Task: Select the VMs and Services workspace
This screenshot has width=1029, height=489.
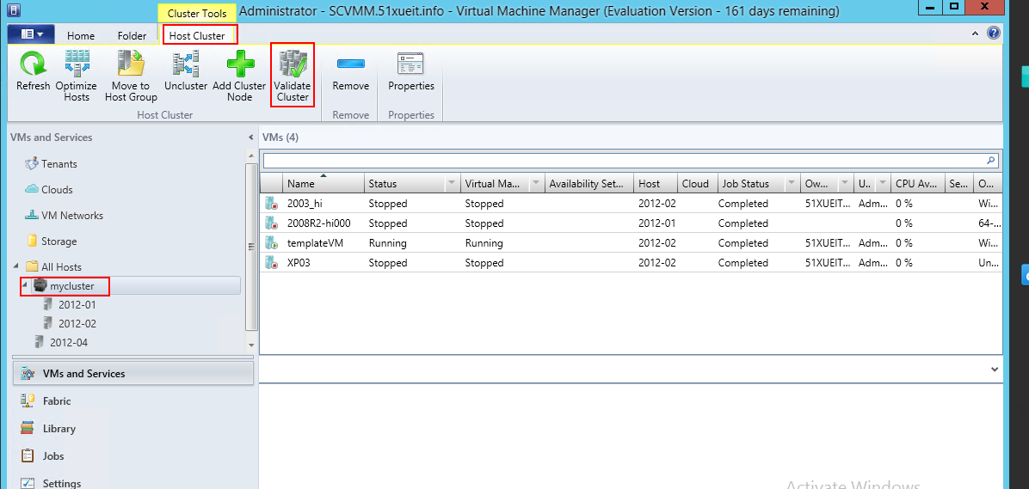Action: pos(133,374)
